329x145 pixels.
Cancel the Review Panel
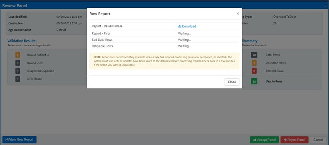click(318, 140)
